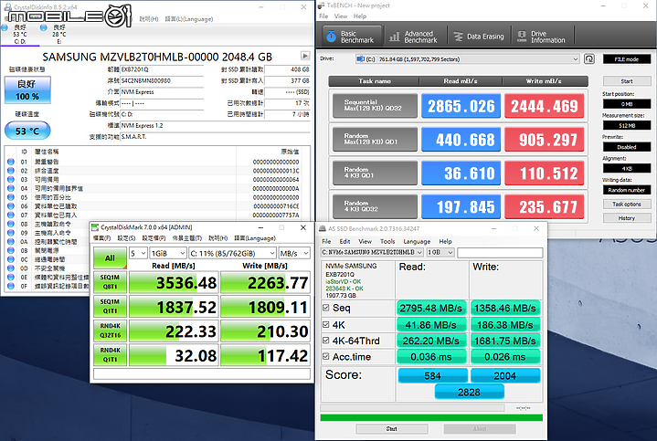Click the Prewrite Disabled field
The width and height of the screenshot is (657, 441).
click(x=627, y=147)
